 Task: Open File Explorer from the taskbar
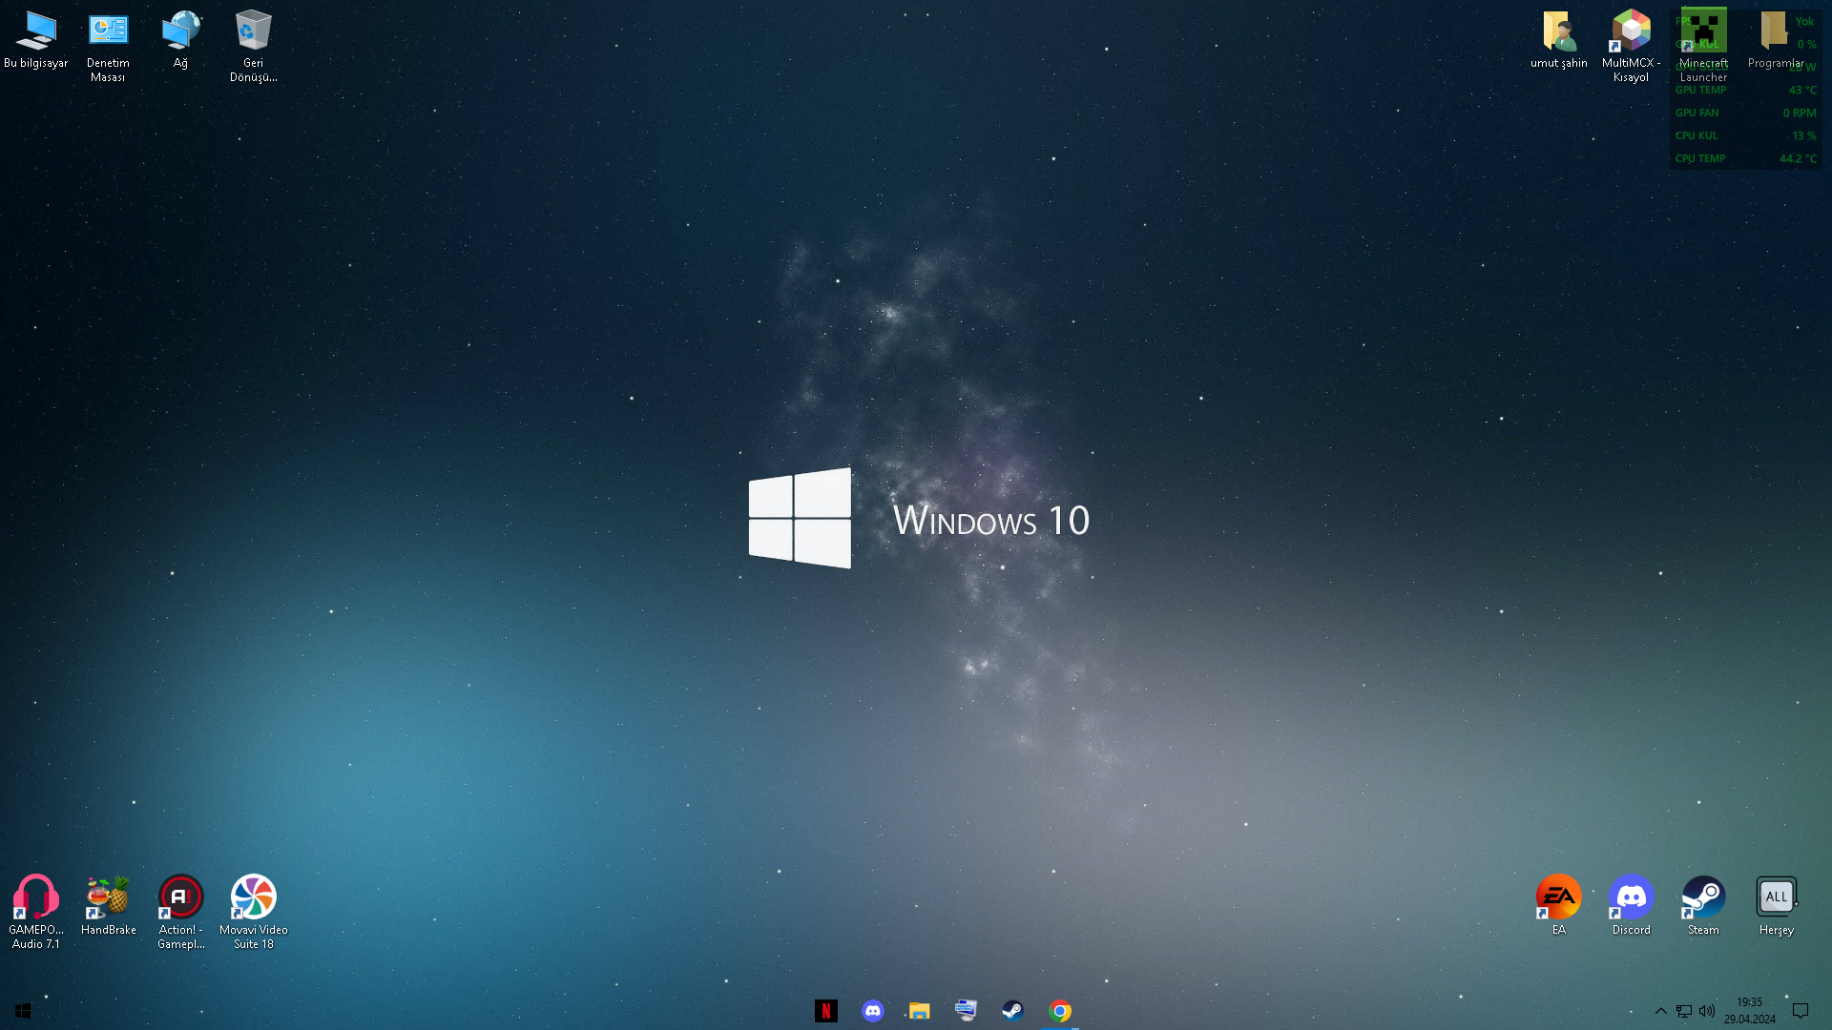920,1011
